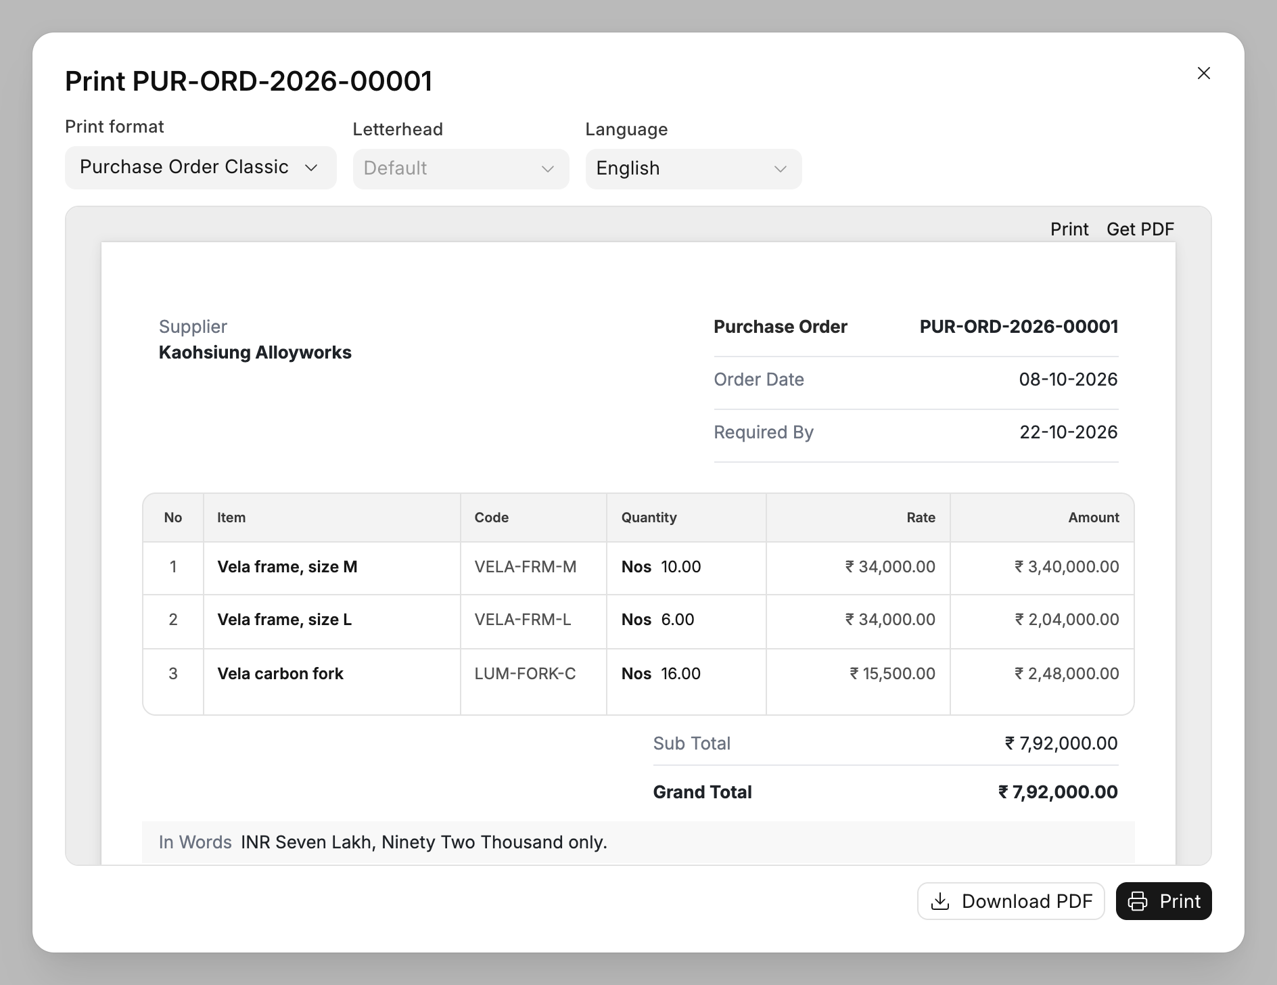This screenshot has width=1277, height=985.
Task: Open the Language English dropdown
Action: coord(693,168)
